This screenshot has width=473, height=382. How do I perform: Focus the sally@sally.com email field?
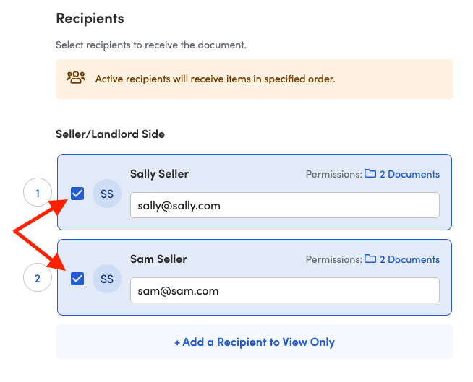pyautogui.click(x=285, y=205)
